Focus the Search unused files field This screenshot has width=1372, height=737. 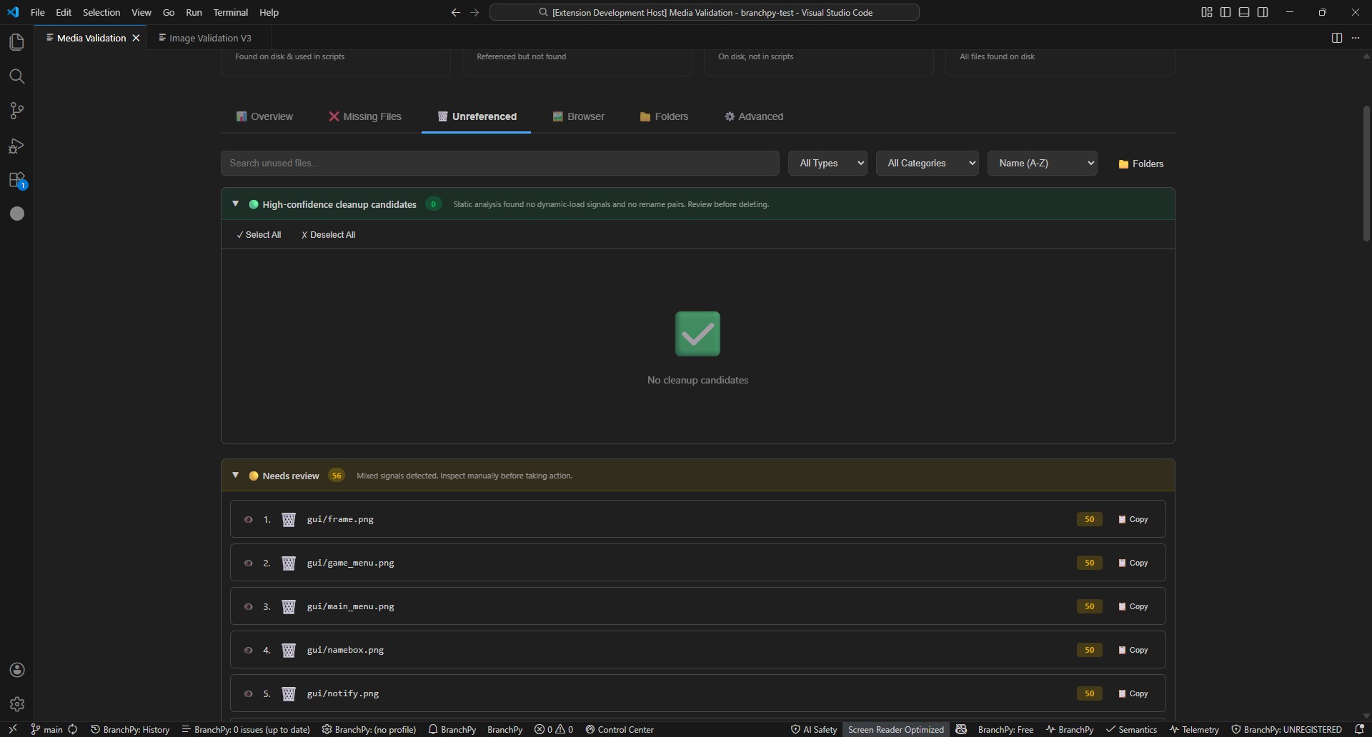pos(499,164)
